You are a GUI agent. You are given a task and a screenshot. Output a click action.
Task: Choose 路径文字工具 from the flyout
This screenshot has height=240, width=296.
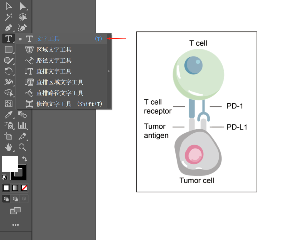coord(54,60)
